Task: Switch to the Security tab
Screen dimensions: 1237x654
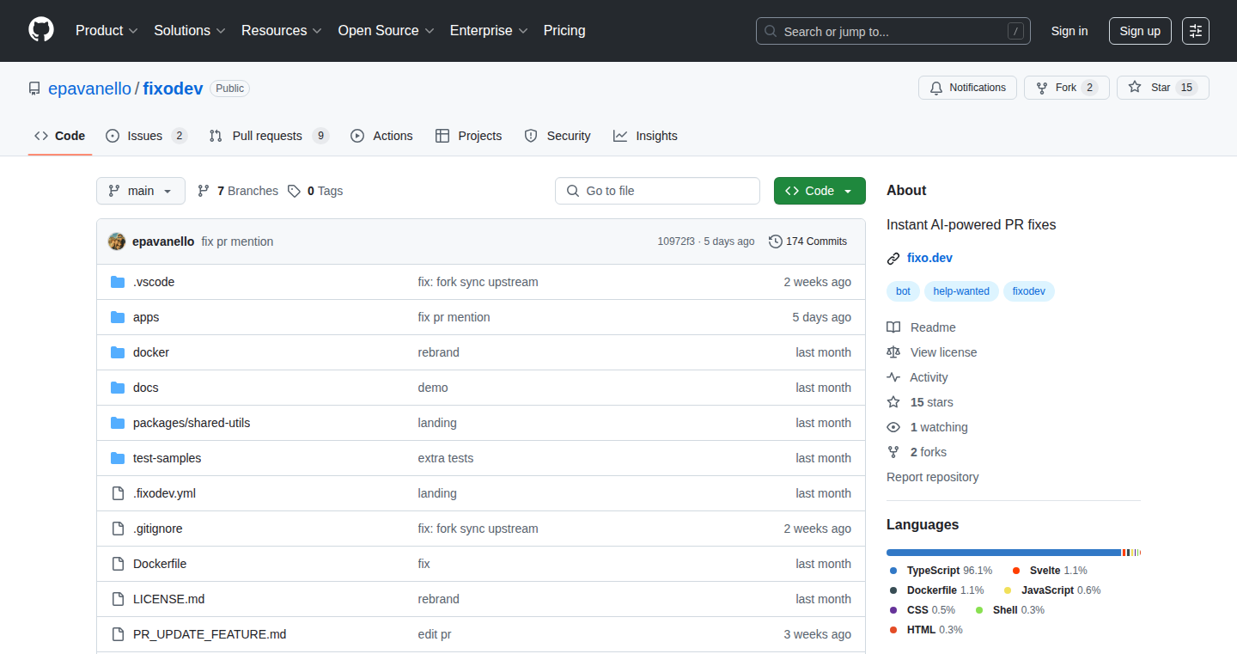Action: pyautogui.click(x=558, y=136)
